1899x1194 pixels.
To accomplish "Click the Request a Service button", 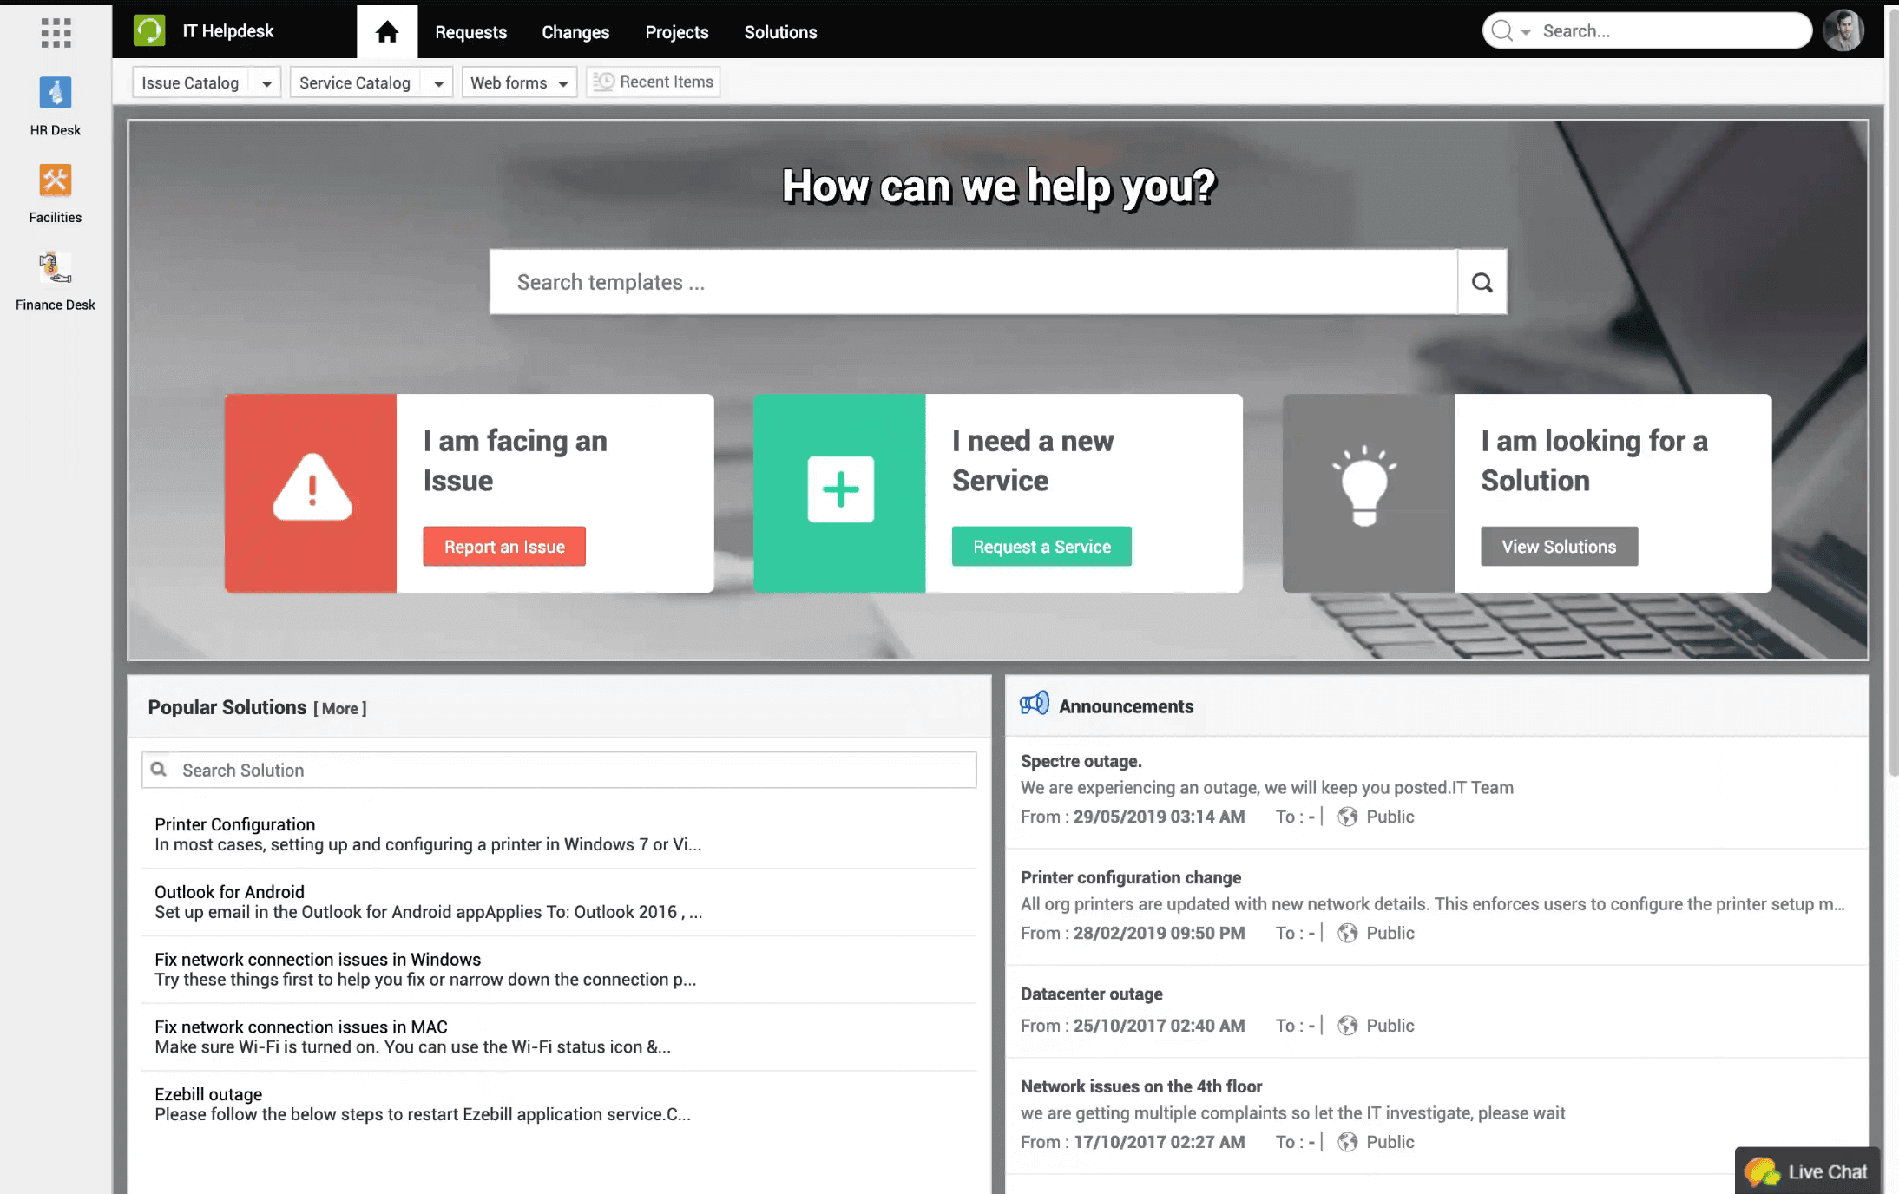I will coord(1041,547).
